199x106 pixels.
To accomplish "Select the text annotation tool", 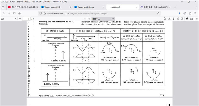I will click(174, 19).
